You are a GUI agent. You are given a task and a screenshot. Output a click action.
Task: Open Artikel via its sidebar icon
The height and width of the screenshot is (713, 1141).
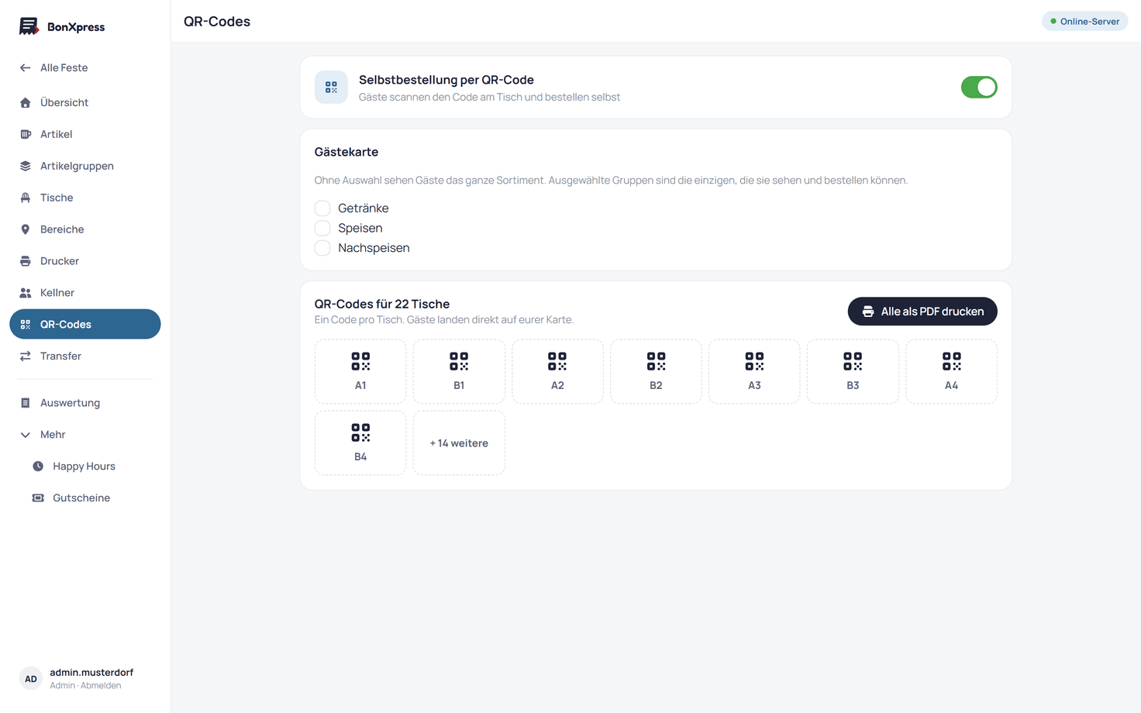pos(26,134)
